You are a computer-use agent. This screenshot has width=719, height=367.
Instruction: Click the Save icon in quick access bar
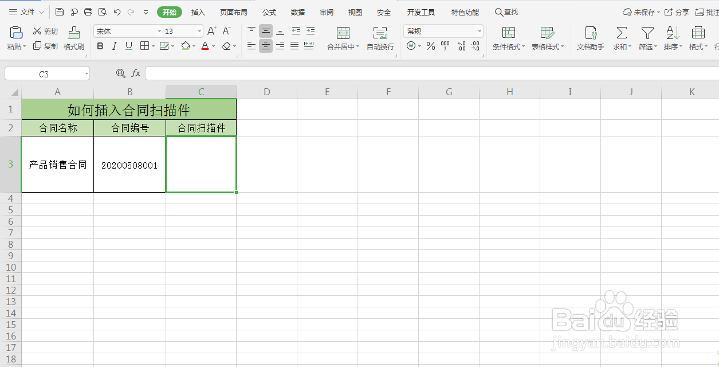click(60, 12)
